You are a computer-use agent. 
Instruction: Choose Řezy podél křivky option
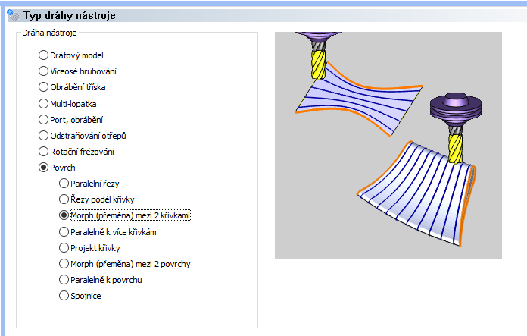click(64, 199)
